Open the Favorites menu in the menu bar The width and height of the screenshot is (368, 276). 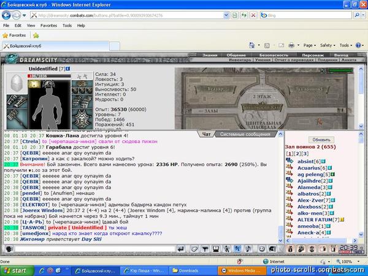48,25
